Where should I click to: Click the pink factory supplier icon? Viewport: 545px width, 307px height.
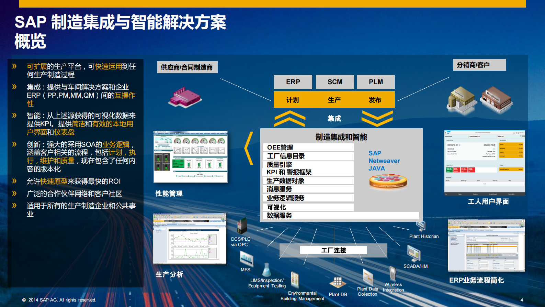click(184, 97)
